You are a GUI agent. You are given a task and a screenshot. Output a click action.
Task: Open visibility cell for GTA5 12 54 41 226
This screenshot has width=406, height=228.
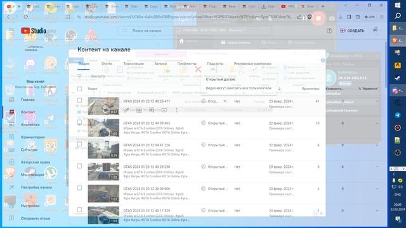(214, 145)
